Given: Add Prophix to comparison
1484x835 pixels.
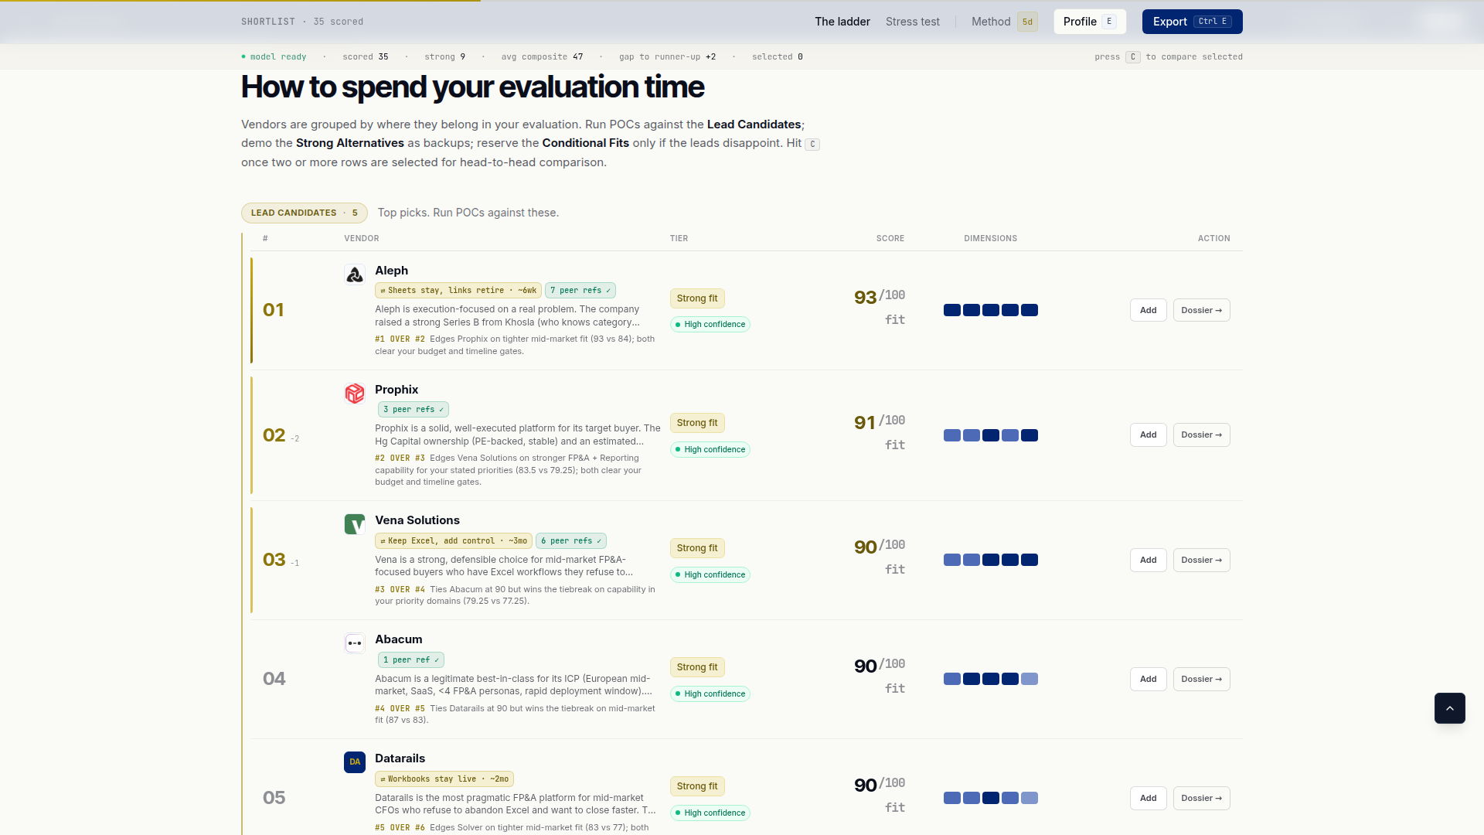Looking at the screenshot, I should (x=1149, y=435).
